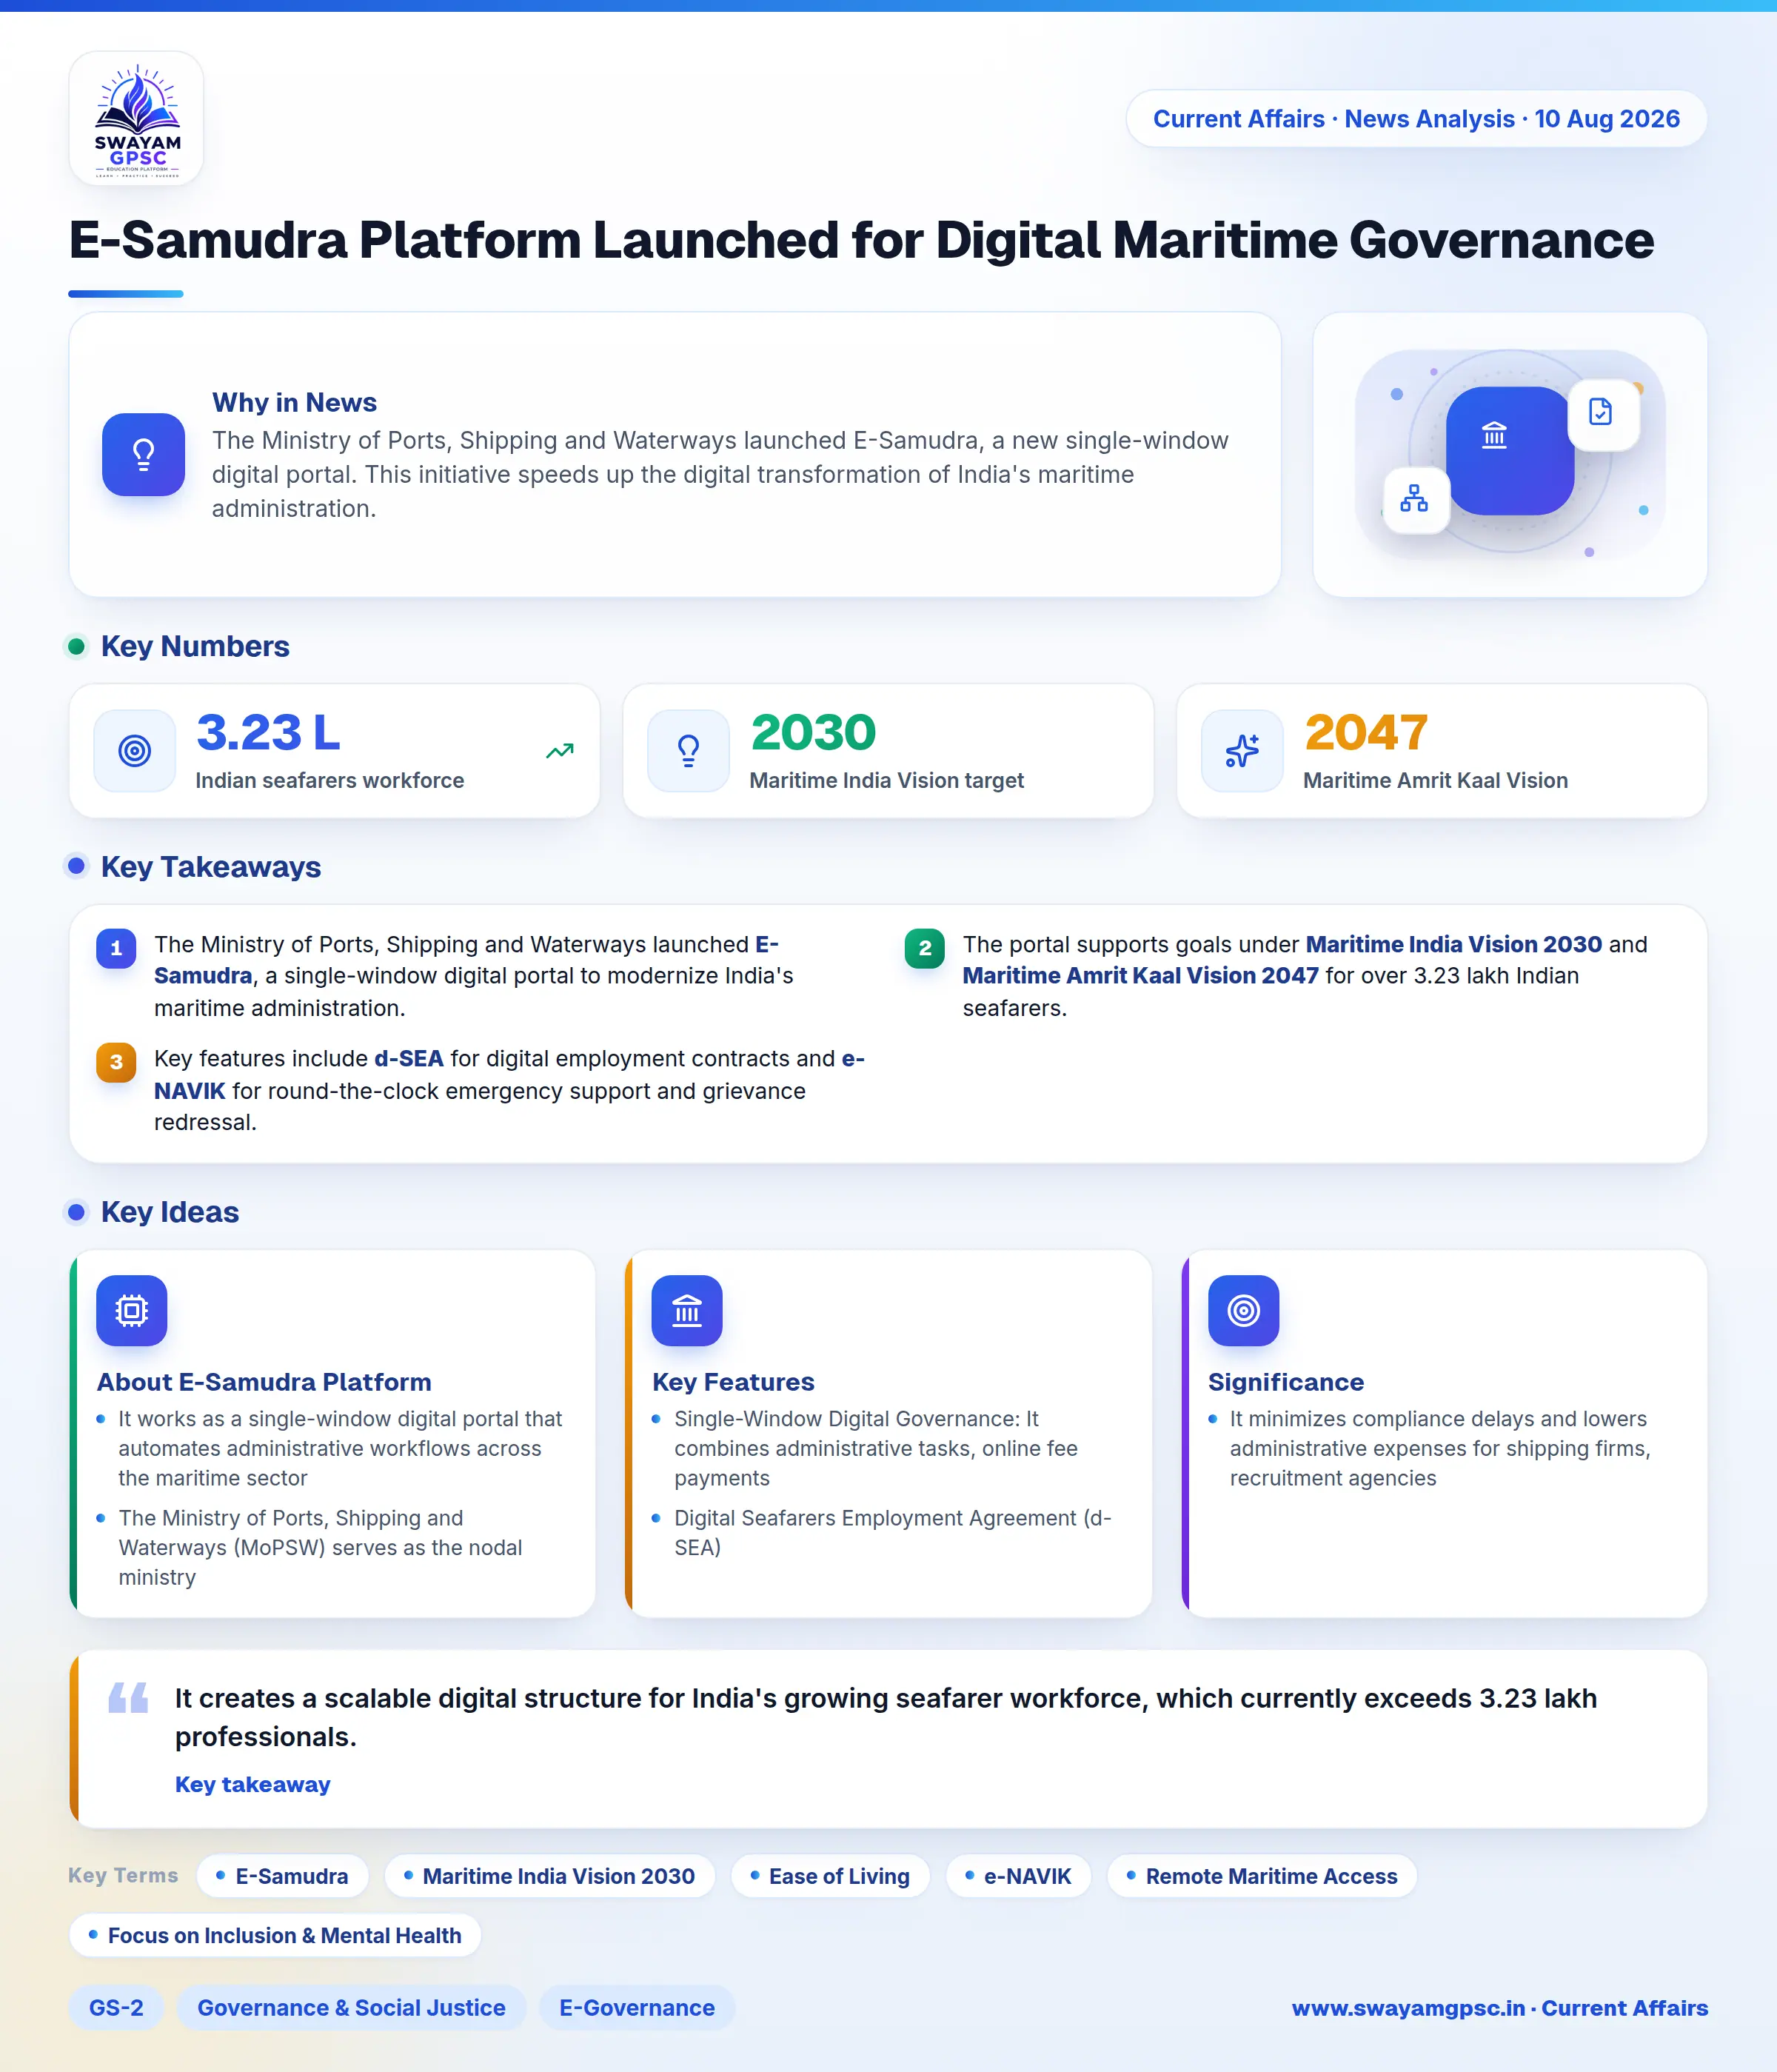Select the e-NAVIK key term chip
1777x2072 pixels.
point(1019,1876)
